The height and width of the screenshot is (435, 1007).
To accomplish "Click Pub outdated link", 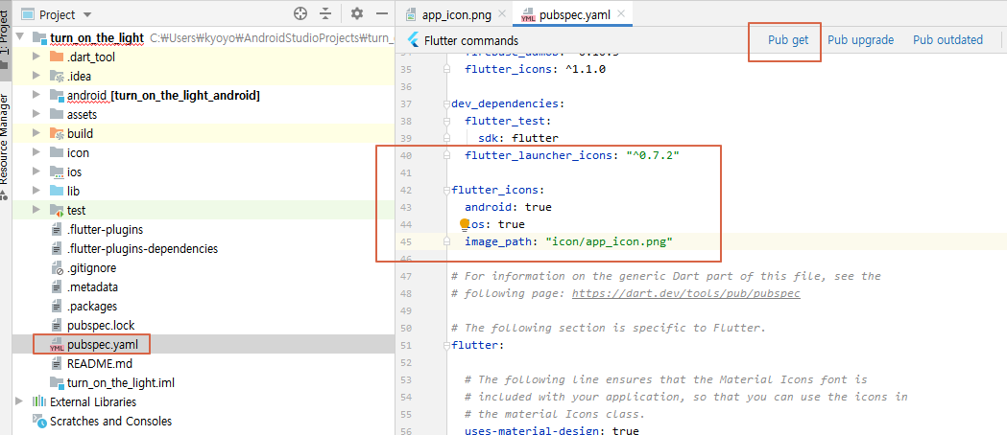I will [x=947, y=39].
